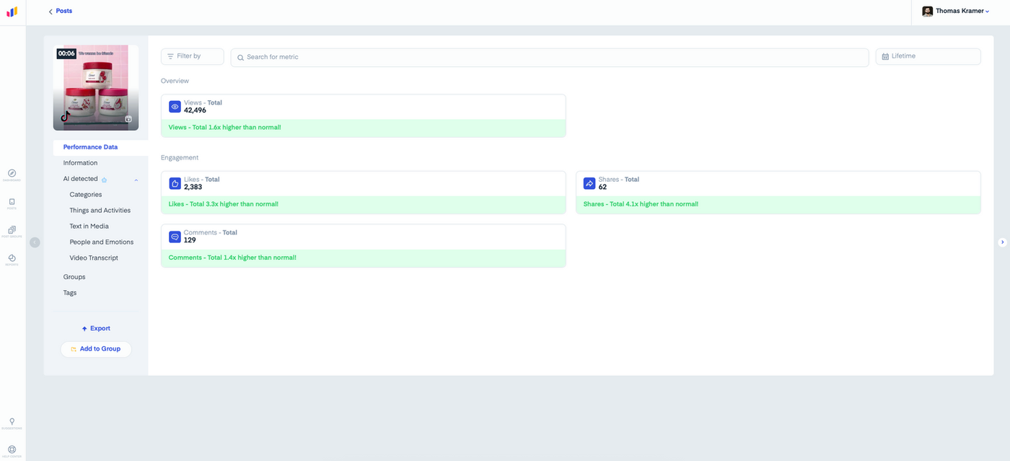The width and height of the screenshot is (1010, 461).
Task: Open the Dashboard sidebar icon
Action: [12, 174]
